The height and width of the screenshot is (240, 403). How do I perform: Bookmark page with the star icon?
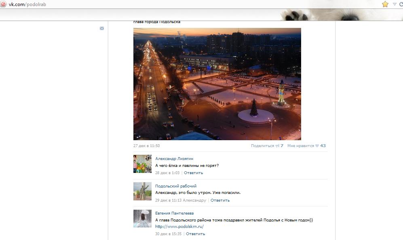point(385,4)
